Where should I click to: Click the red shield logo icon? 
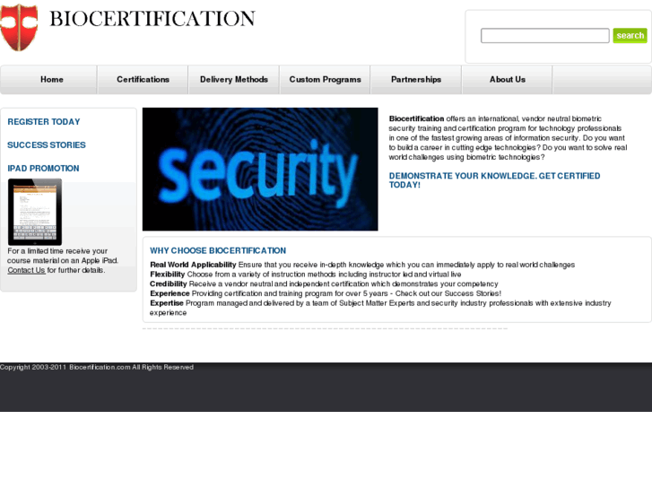[19, 28]
